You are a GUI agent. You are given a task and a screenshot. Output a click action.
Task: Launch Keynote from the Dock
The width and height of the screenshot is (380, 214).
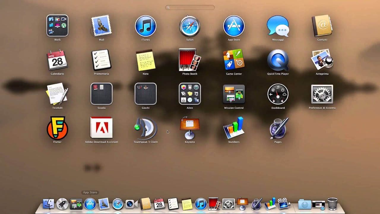(242, 204)
